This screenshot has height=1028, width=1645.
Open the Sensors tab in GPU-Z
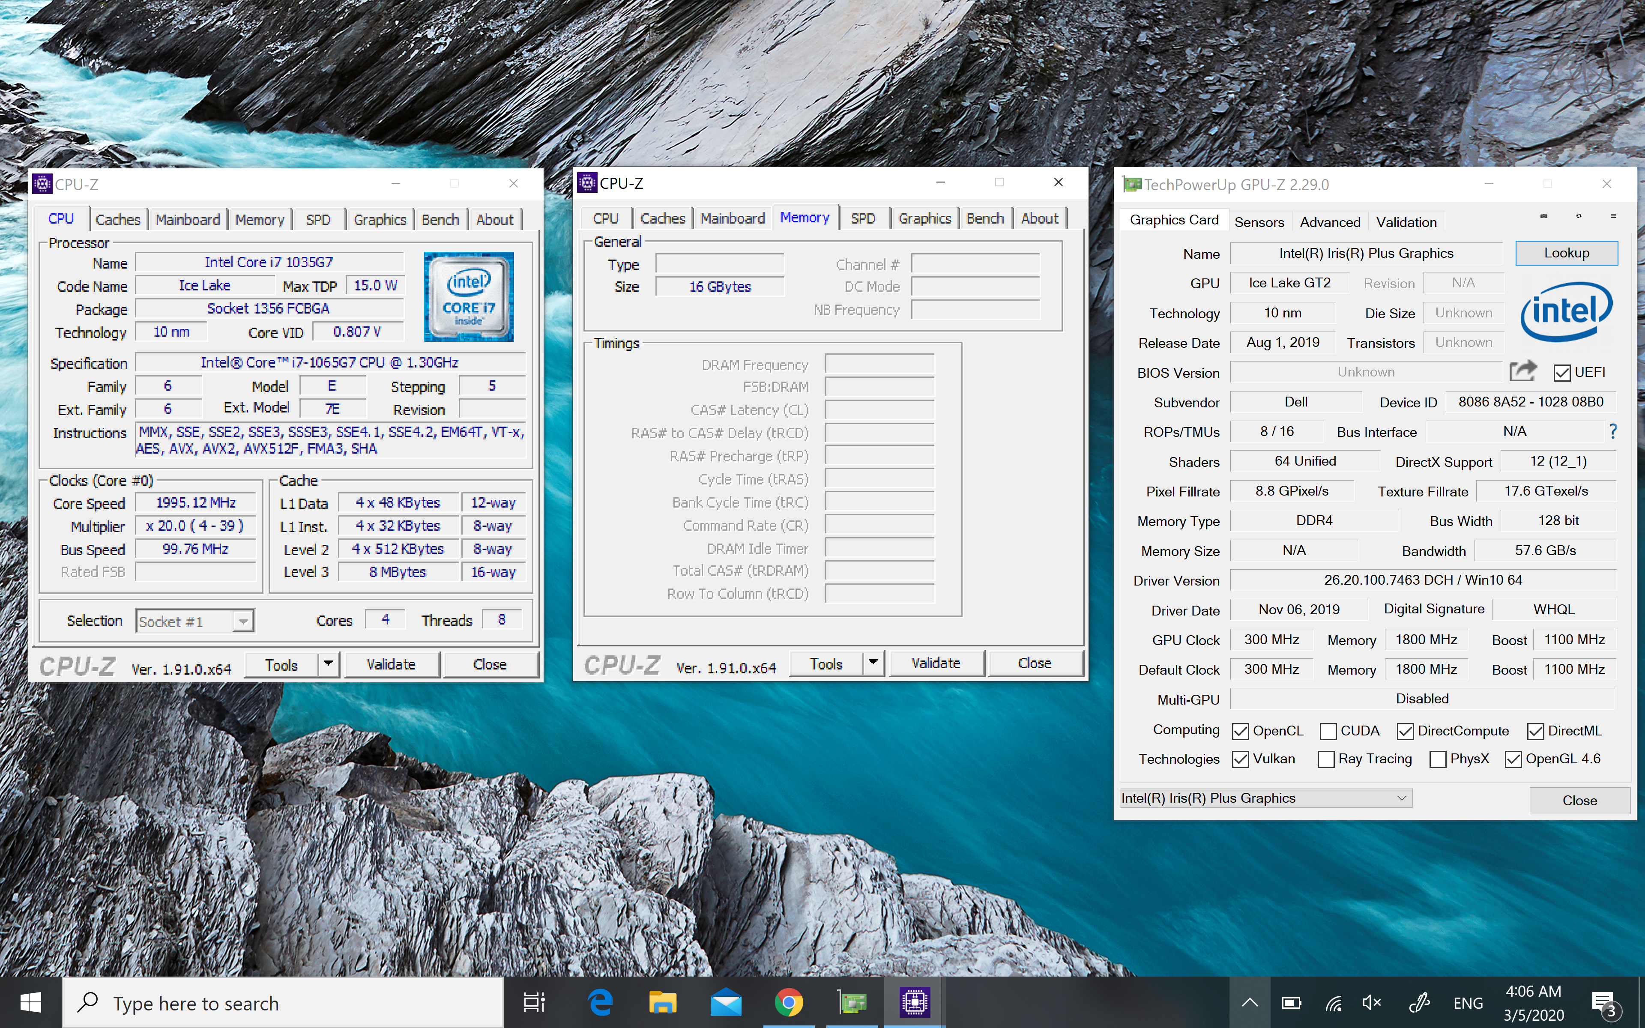tap(1259, 221)
